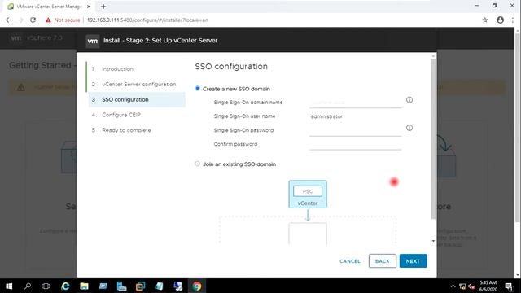This screenshot has width=521, height=293.
Task: Go back in browser history
Action: click(8, 20)
